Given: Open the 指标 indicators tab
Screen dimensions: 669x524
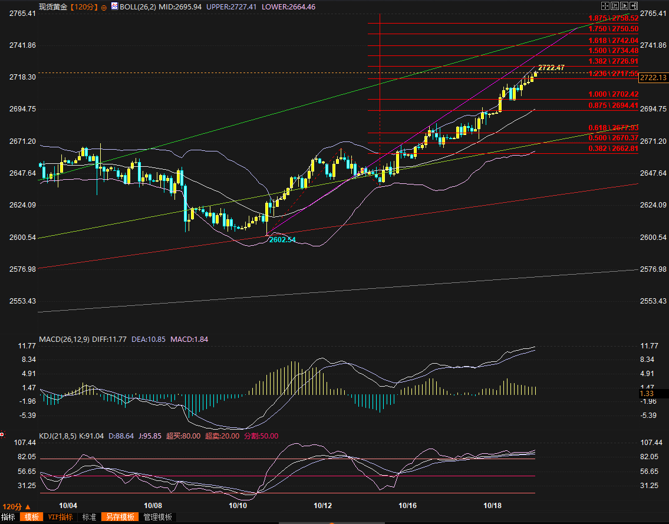Looking at the screenshot, I should click(9, 517).
